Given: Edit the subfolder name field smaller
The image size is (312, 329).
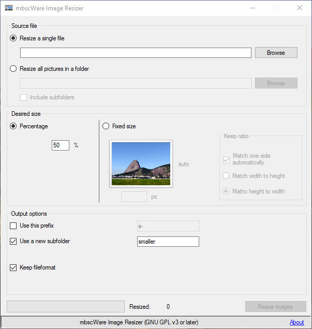Looking at the screenshot, I should 168,242.
